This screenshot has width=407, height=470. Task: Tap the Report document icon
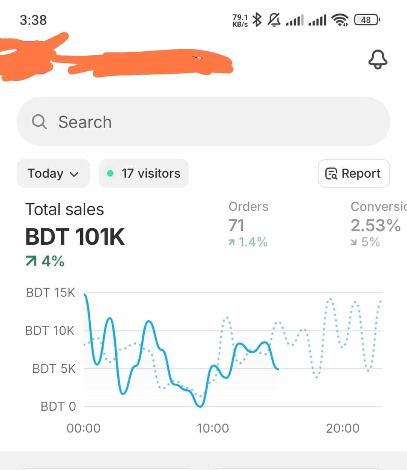tap(331, 174)
